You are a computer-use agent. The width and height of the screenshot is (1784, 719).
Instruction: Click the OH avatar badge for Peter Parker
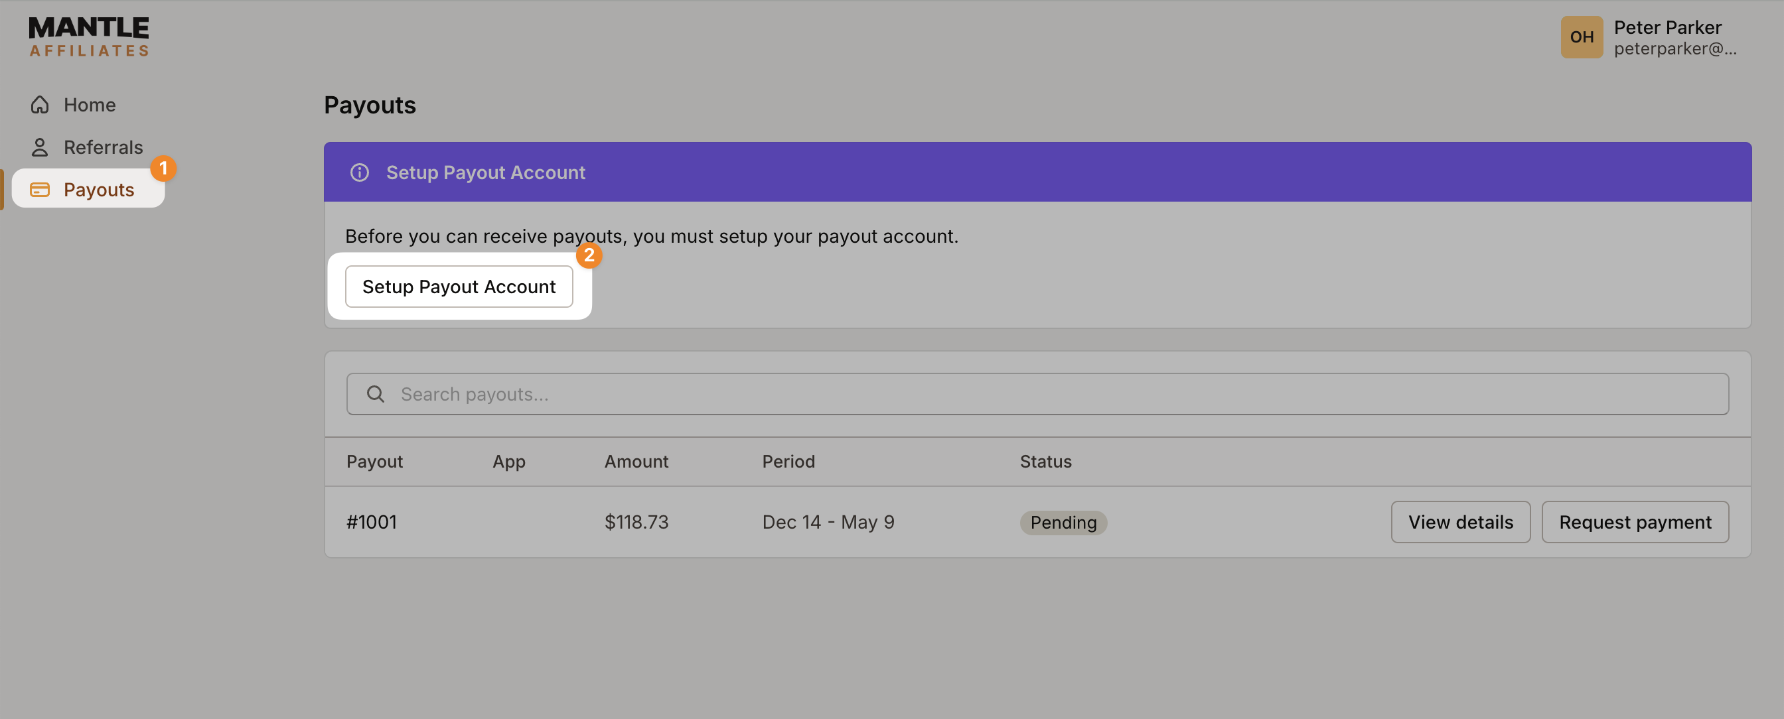coord(1582,37)
